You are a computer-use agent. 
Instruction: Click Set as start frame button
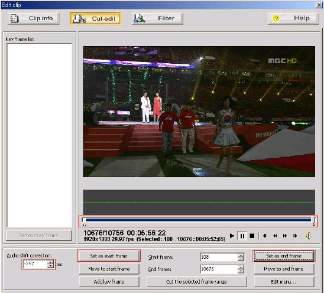(109, 256)
